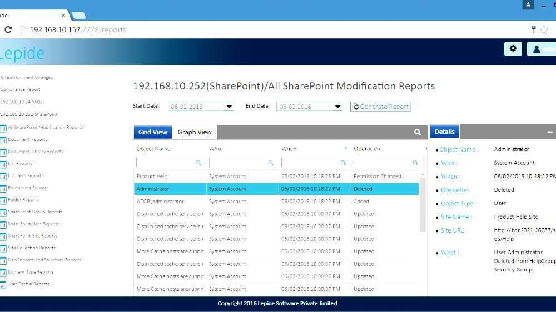
Task: Click the Who column header
Action: click(215, 149)
